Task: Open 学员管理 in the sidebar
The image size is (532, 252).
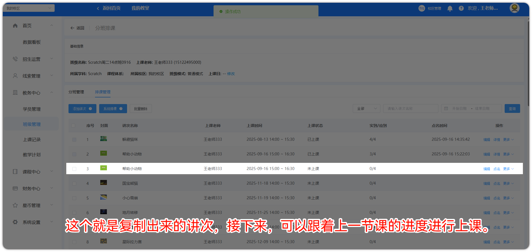Action: coord(32,109)
